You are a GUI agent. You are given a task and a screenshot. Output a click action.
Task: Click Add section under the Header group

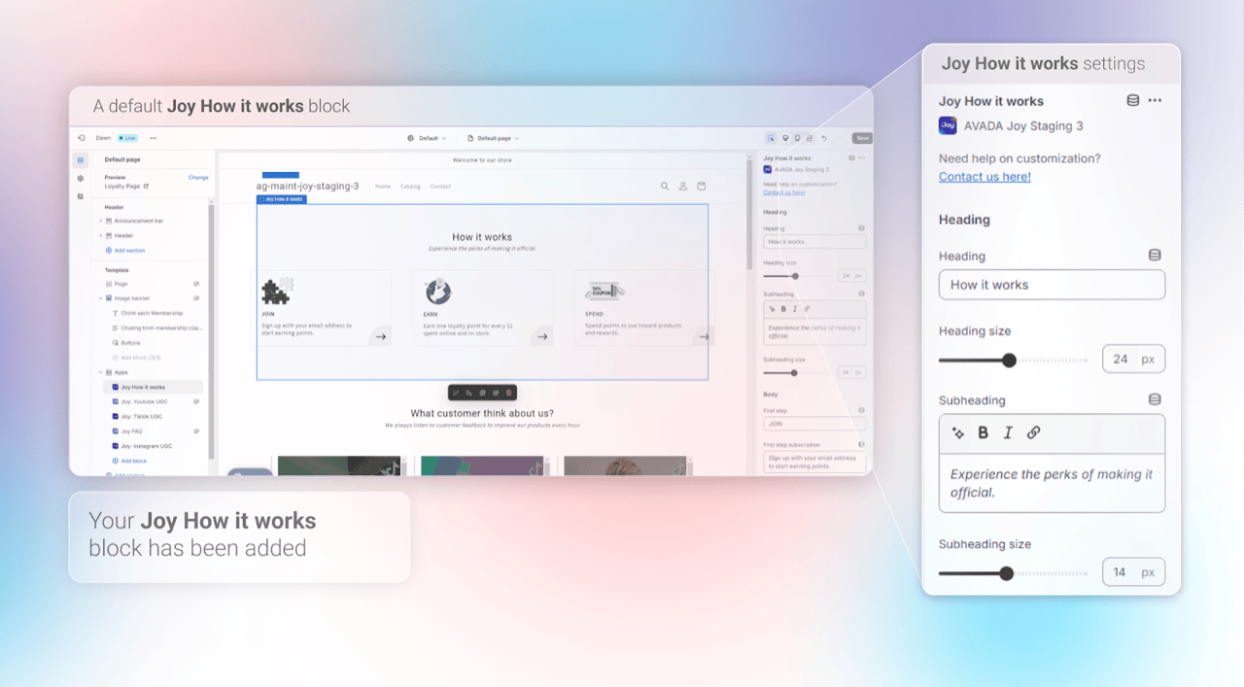pos(124,251)
